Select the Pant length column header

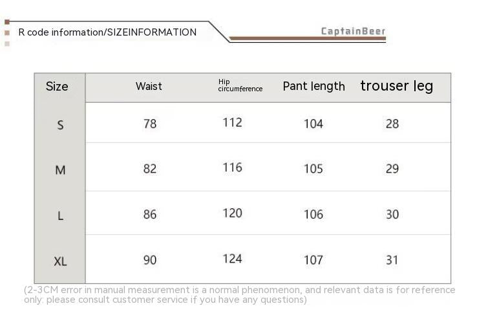[314, 87]
